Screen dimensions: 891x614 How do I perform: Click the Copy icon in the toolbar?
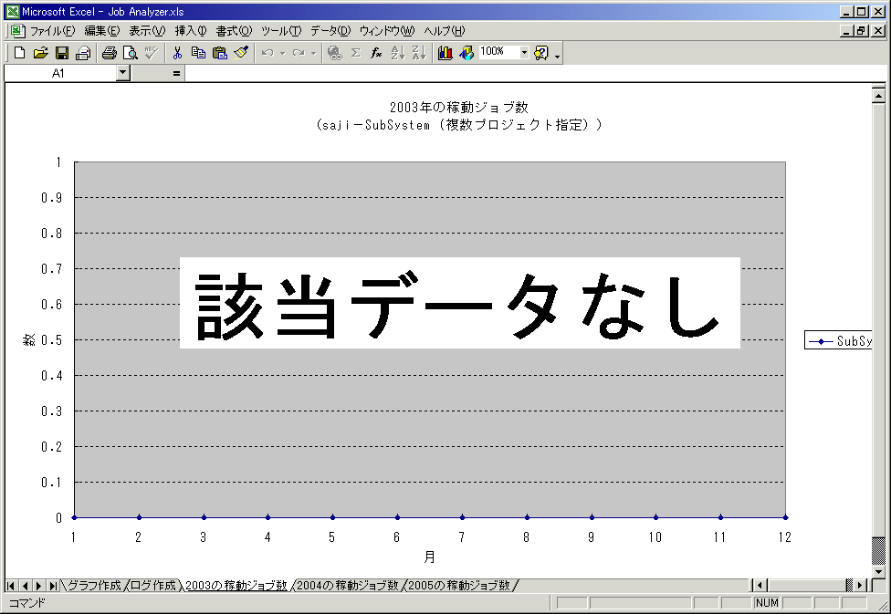click(198, 53)
